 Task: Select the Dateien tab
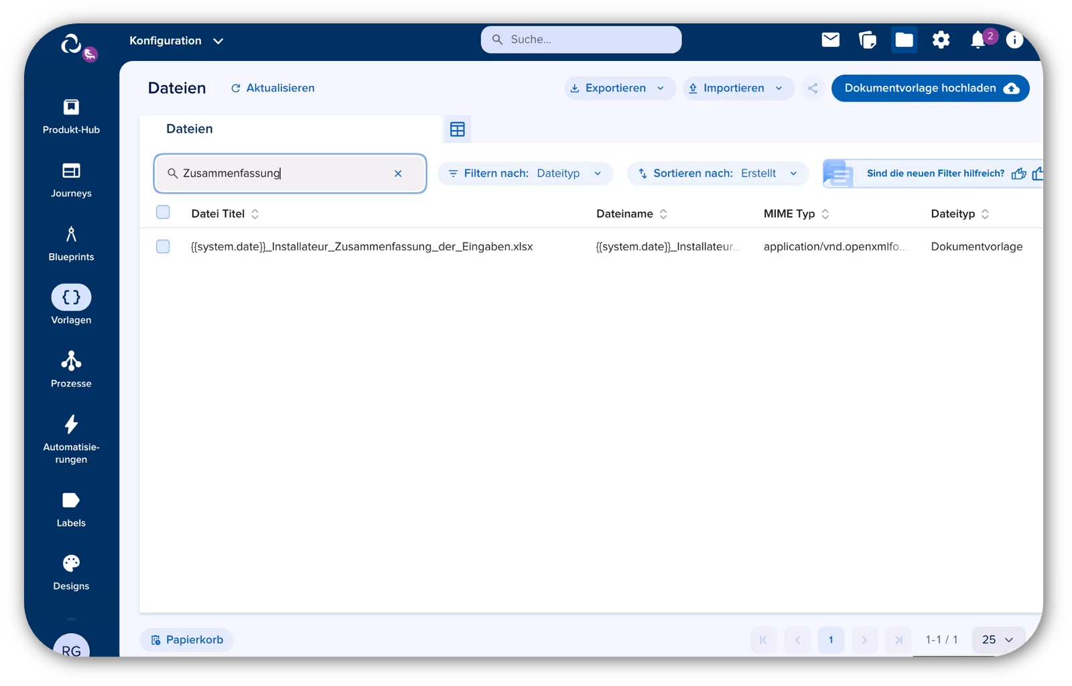click(x=190, y=129)
